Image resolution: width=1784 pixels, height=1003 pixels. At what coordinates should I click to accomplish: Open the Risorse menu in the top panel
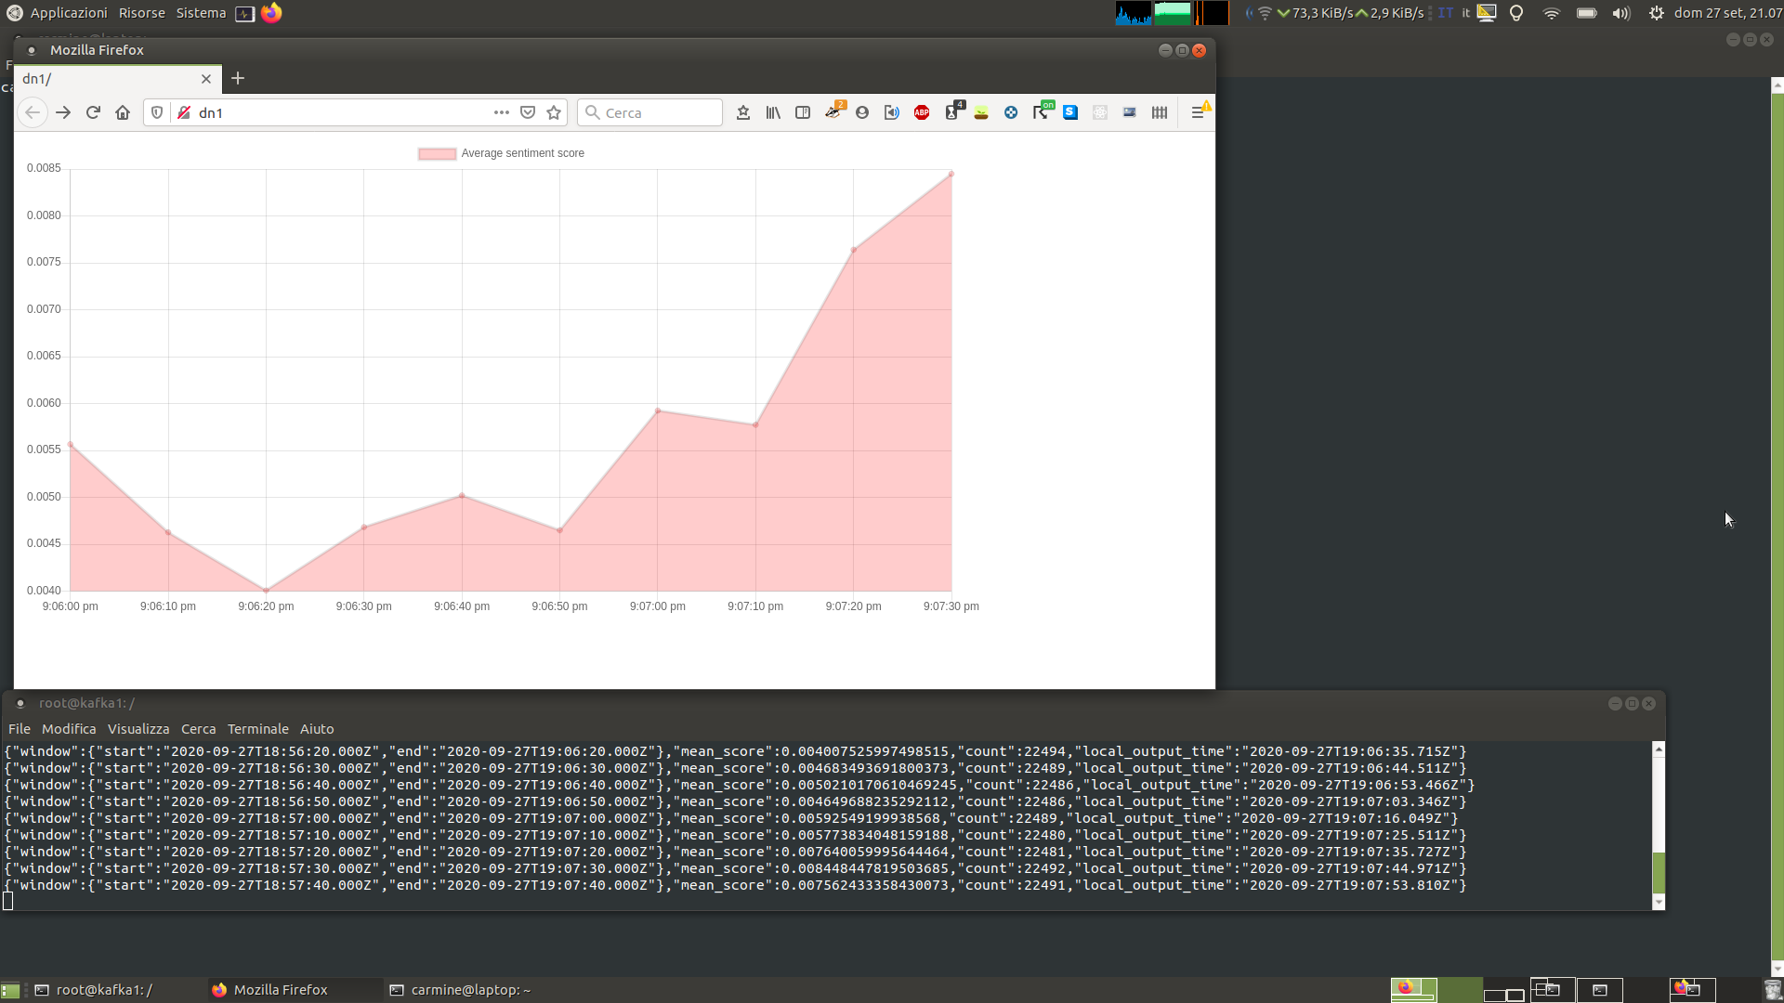(x=142, y=13)
